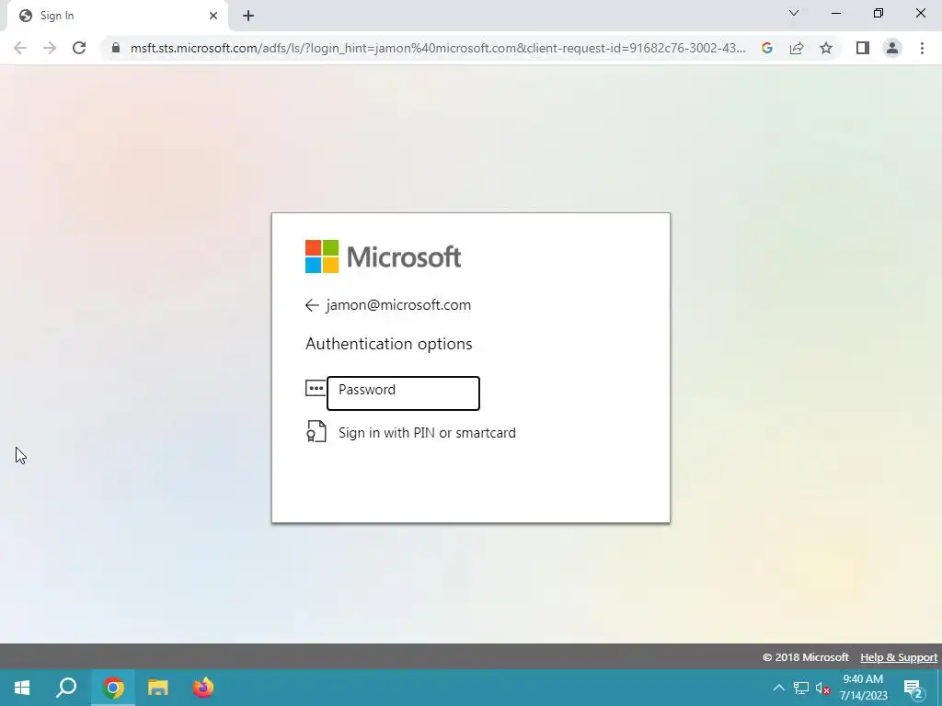The height and width of the screenshot is (706, 942).
Task: Open a new tab
Action: [x=248, y=16]
